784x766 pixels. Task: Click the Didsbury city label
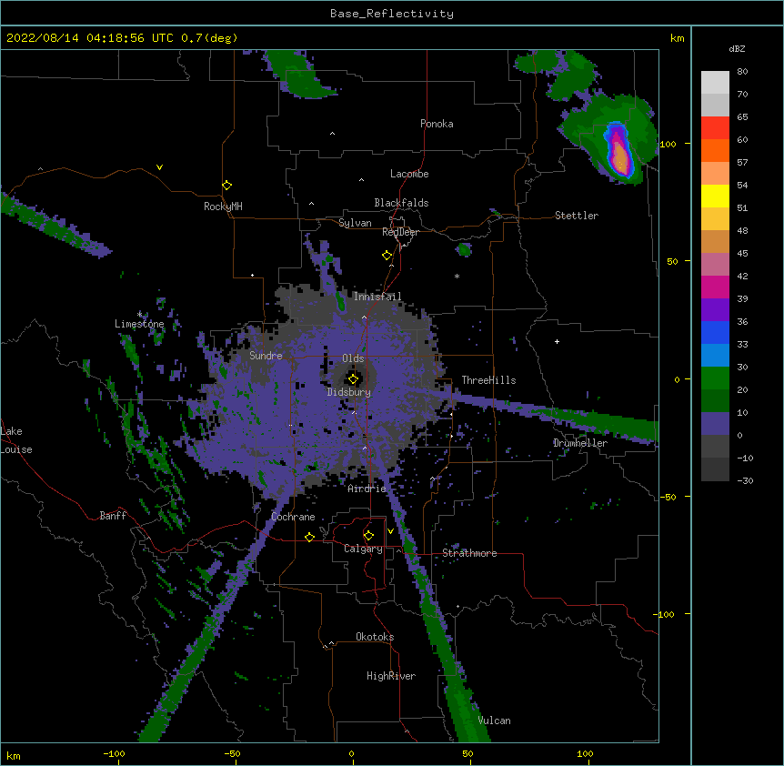349,392
